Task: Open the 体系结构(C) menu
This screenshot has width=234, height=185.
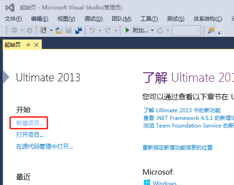Action: click(x=208, y=19)
